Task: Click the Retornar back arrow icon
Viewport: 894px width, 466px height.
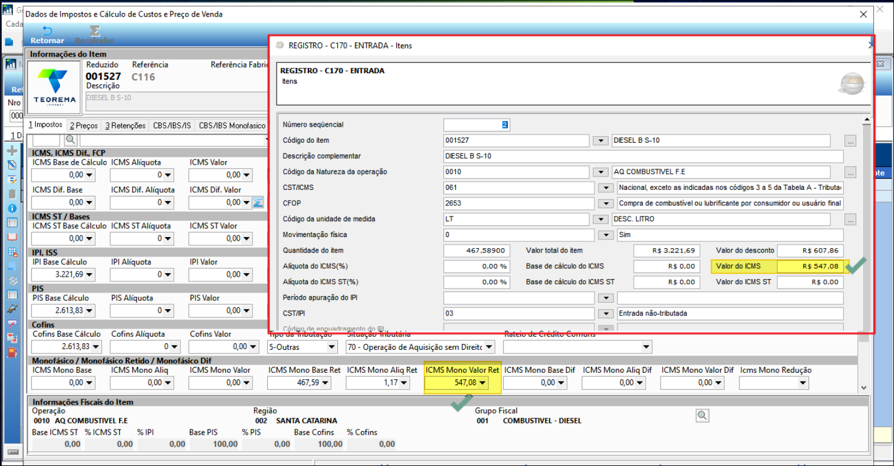Action: tap(47, 31)
